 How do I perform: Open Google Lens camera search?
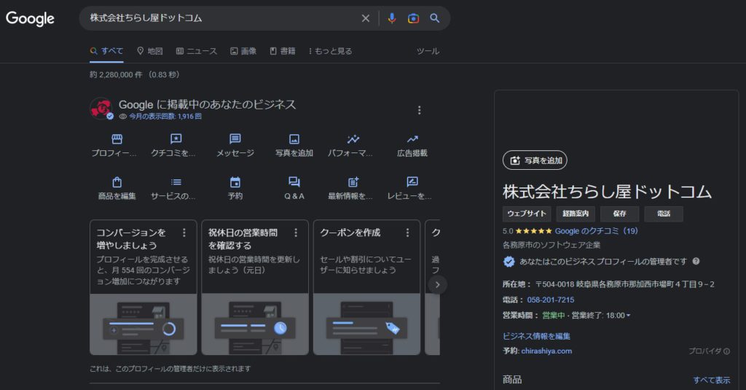pyautogui.click(x=414, y=18)
